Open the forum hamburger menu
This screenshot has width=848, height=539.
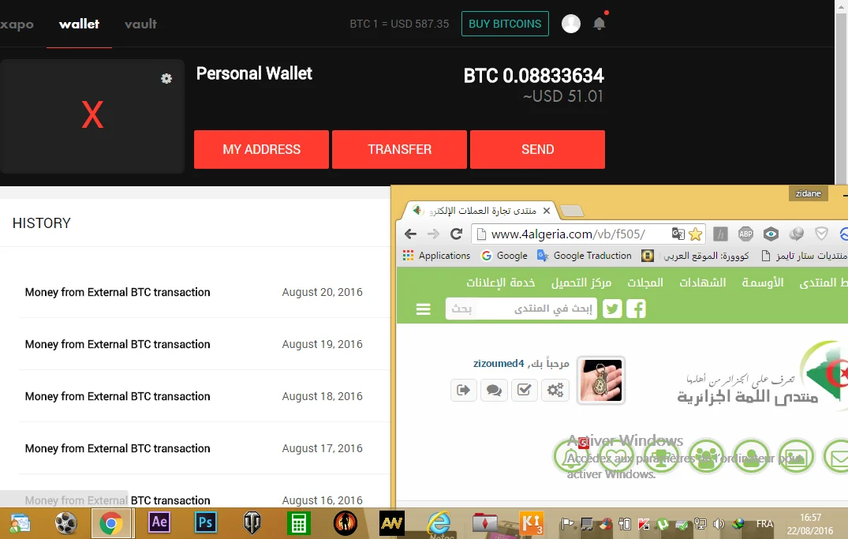click(x=424, y=309)
